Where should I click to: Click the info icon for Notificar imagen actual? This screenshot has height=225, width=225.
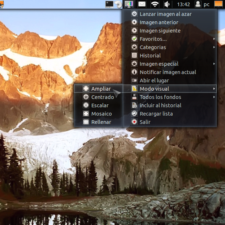tap(134, 72)
